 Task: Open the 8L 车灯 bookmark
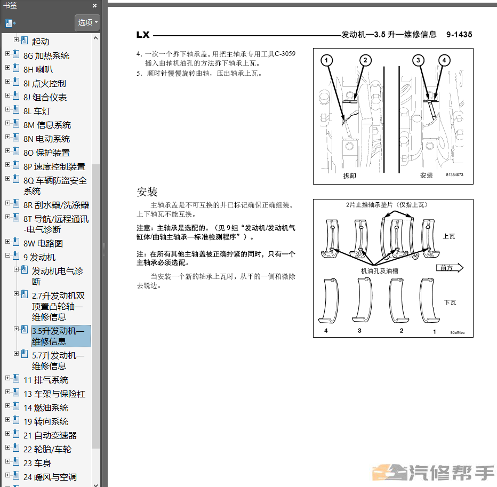click(37, 111)
